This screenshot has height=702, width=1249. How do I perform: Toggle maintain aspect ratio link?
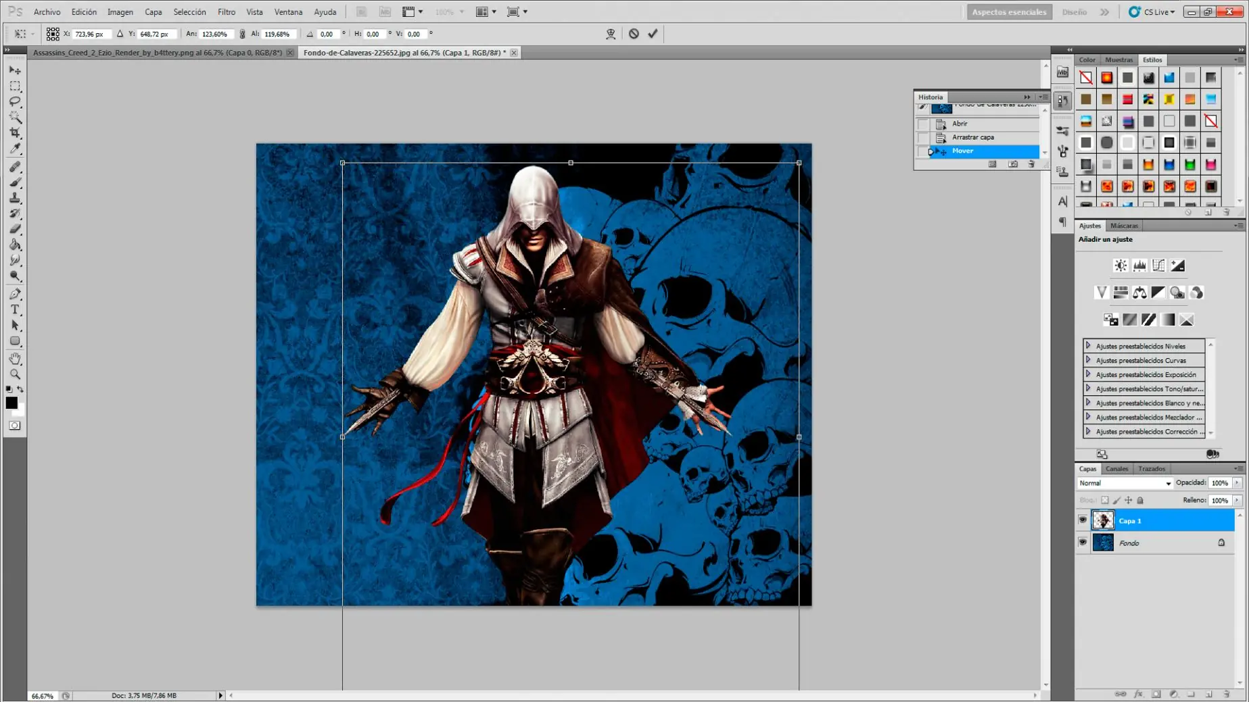(242, 34)
